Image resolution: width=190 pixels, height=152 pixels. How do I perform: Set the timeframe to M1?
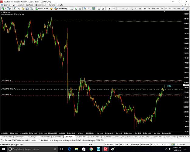click(145, 9)
